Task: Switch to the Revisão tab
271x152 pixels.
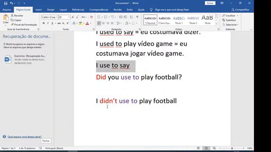Action: pyautogui.click(x=118, y=10)
